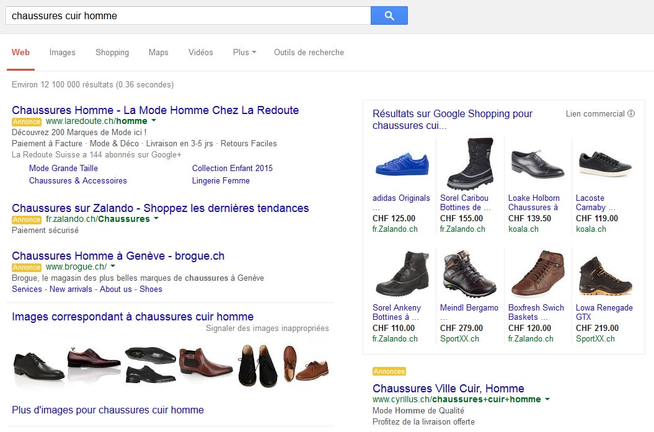Viewport: 654px width, 432px height.
Task: Open the black oxford shoe image result
Action: click(39, 366)
